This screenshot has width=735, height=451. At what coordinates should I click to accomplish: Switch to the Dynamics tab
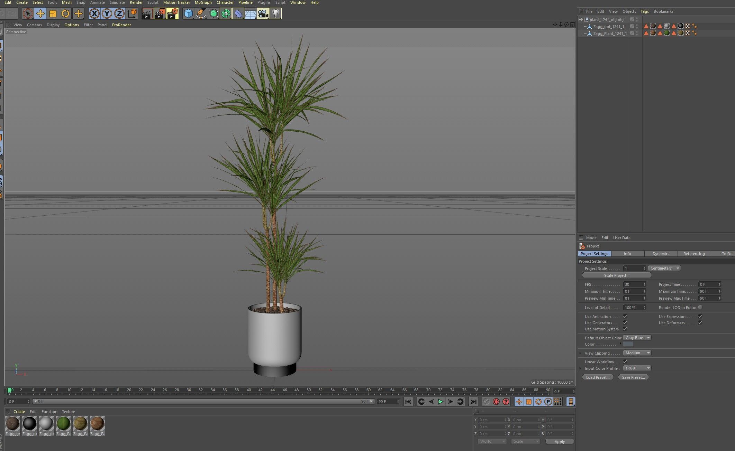[x=661, y=254]
